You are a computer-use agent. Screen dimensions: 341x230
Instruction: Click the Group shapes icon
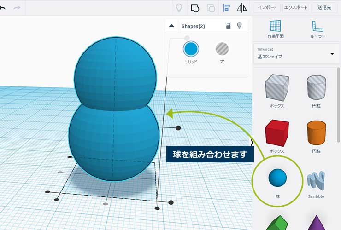click(195, 8)
